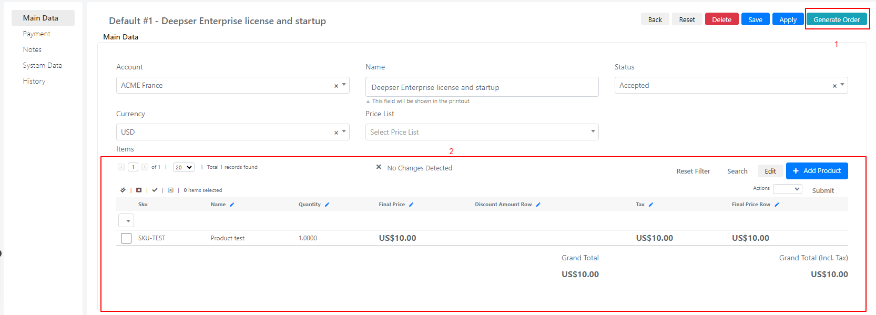Go to the Payment section
876x315 pixels.
tap(36, 34)
